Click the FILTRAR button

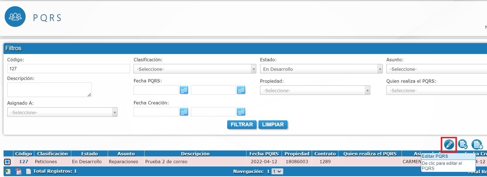(242, 125)
